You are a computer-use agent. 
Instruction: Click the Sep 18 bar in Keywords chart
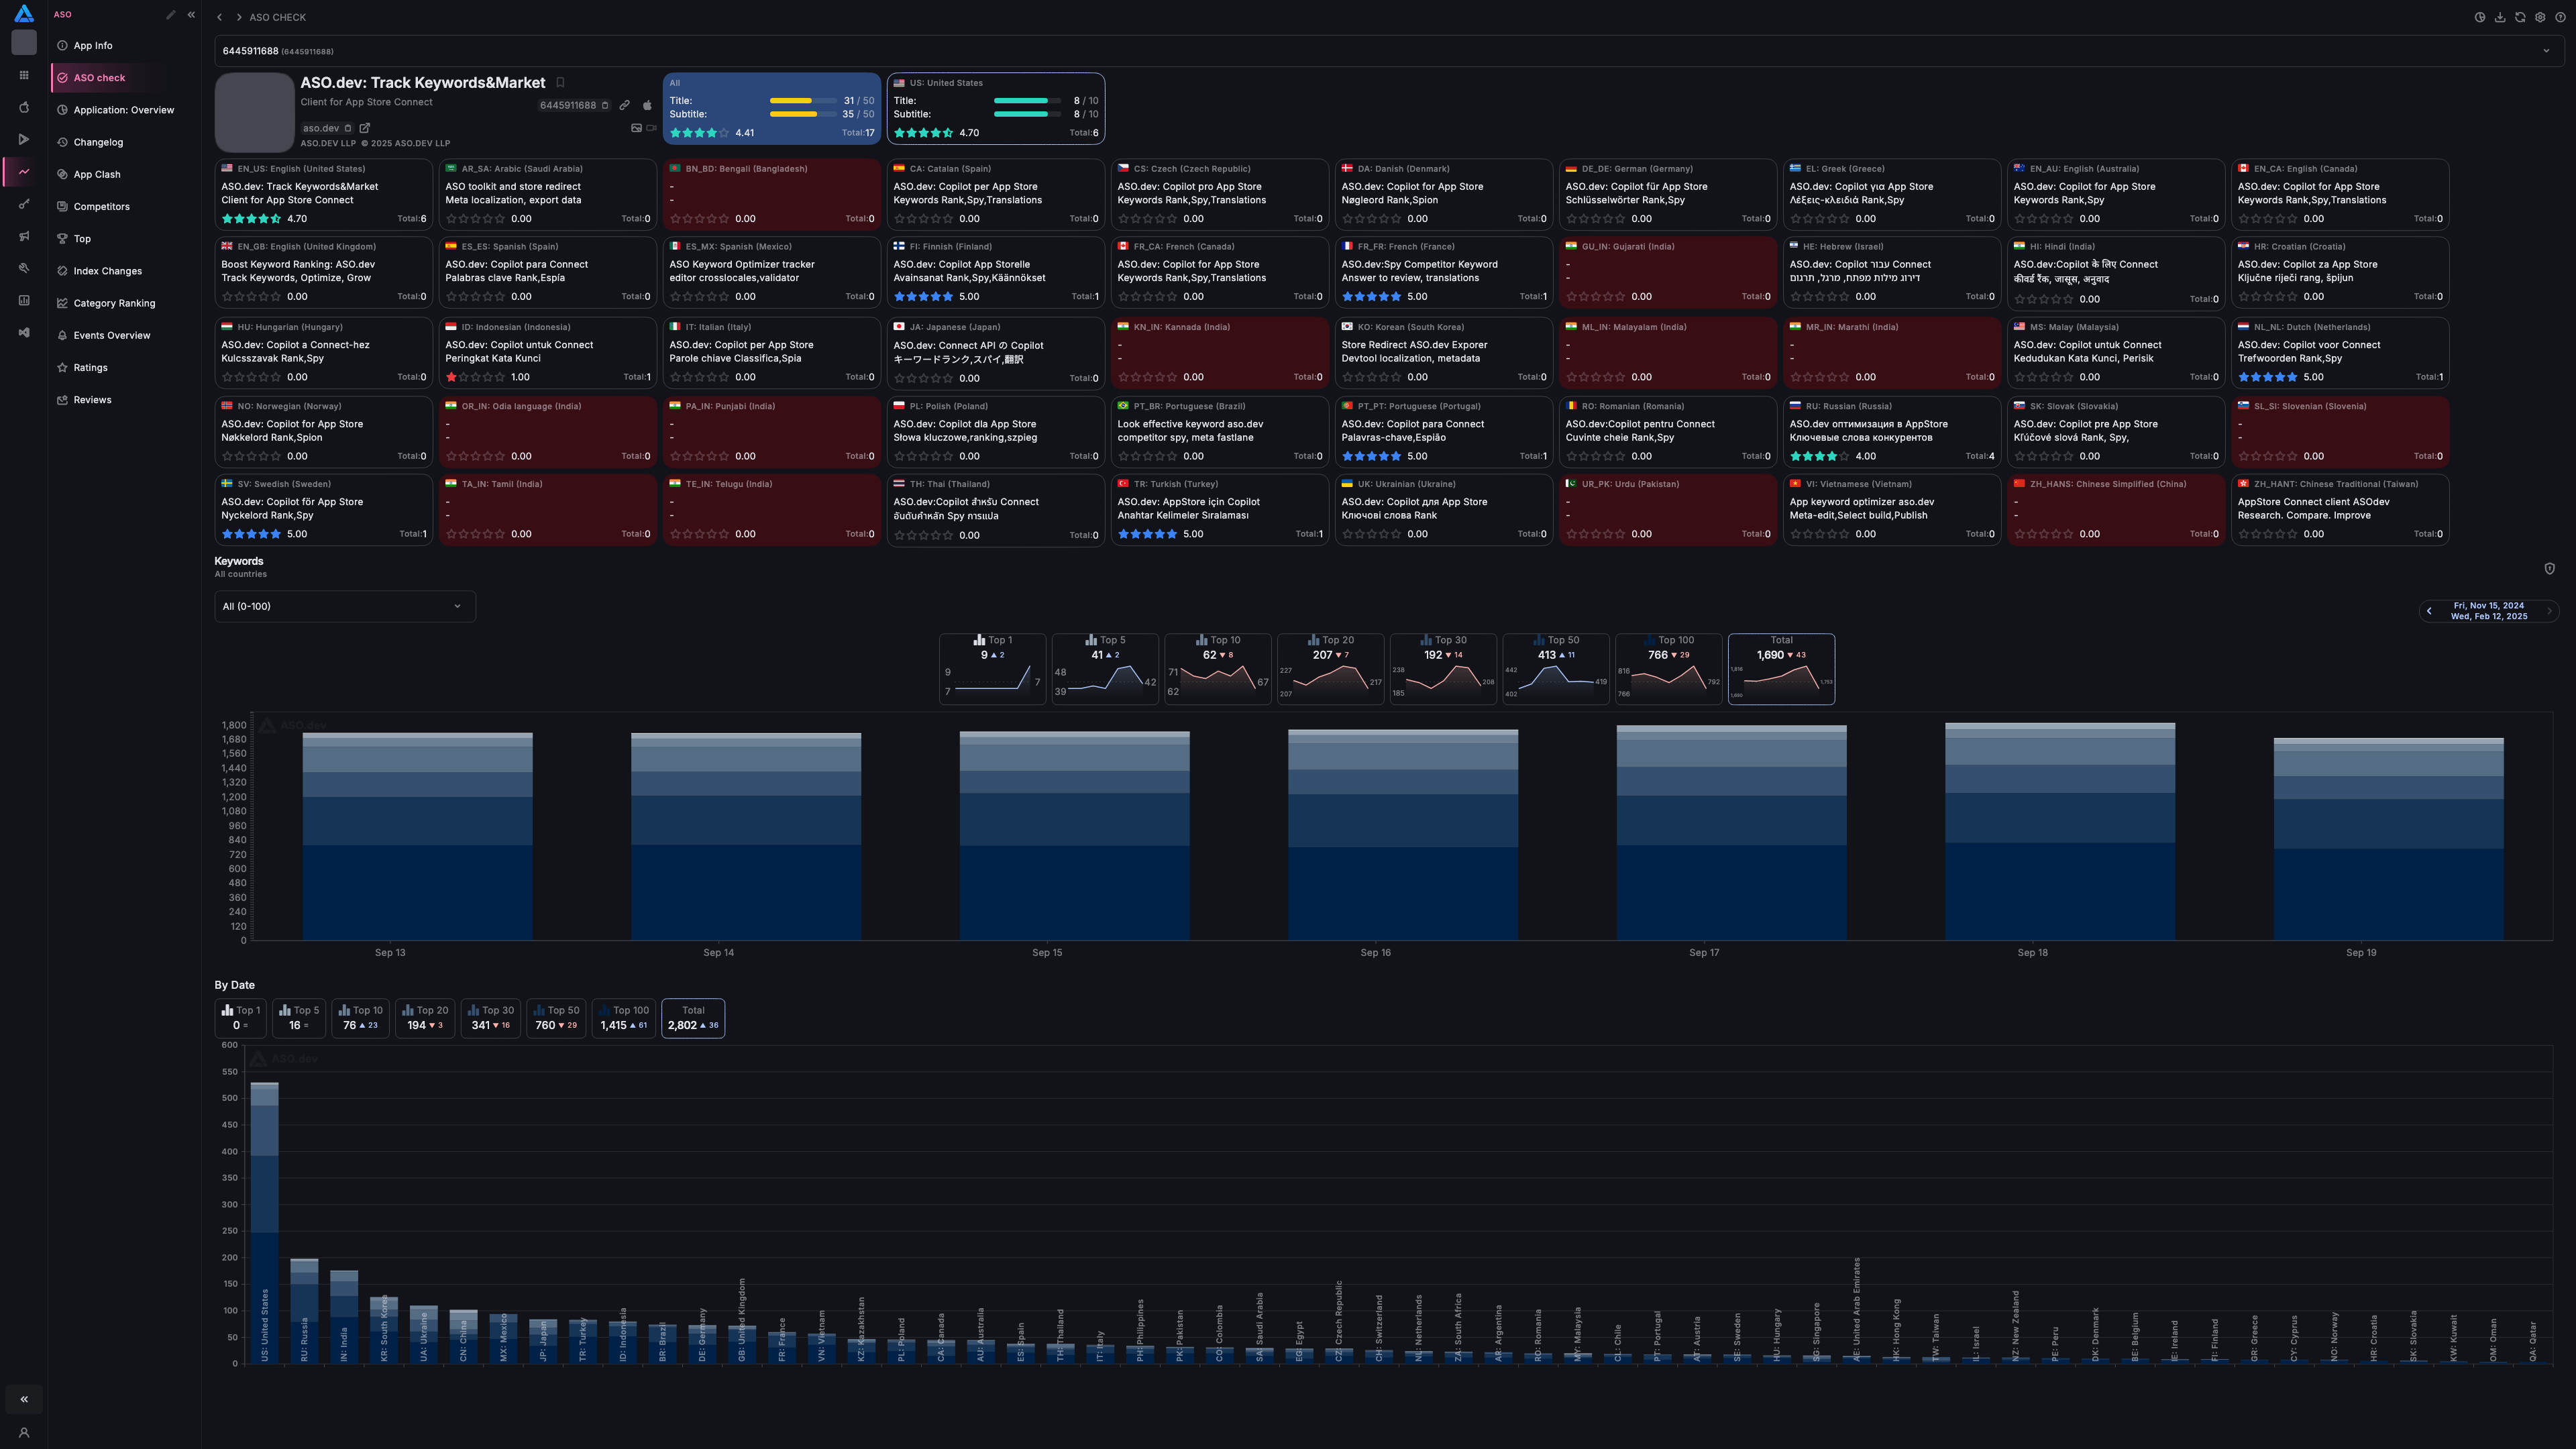tap(2060, 831)
